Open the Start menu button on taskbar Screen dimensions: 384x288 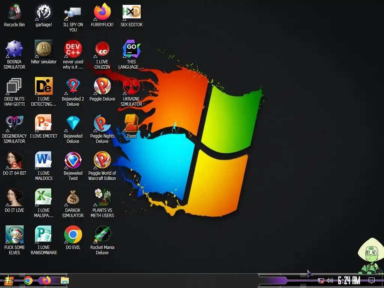[x=8, y=280]
